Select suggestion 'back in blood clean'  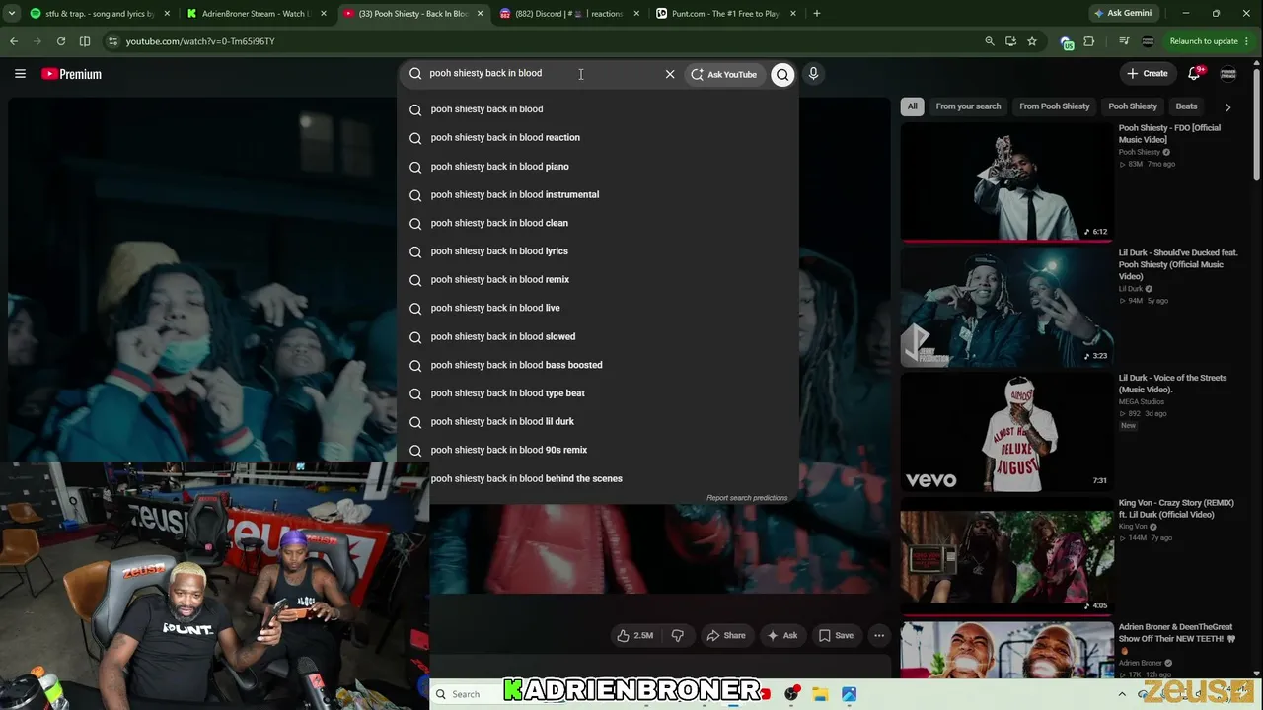coord(598,223)
